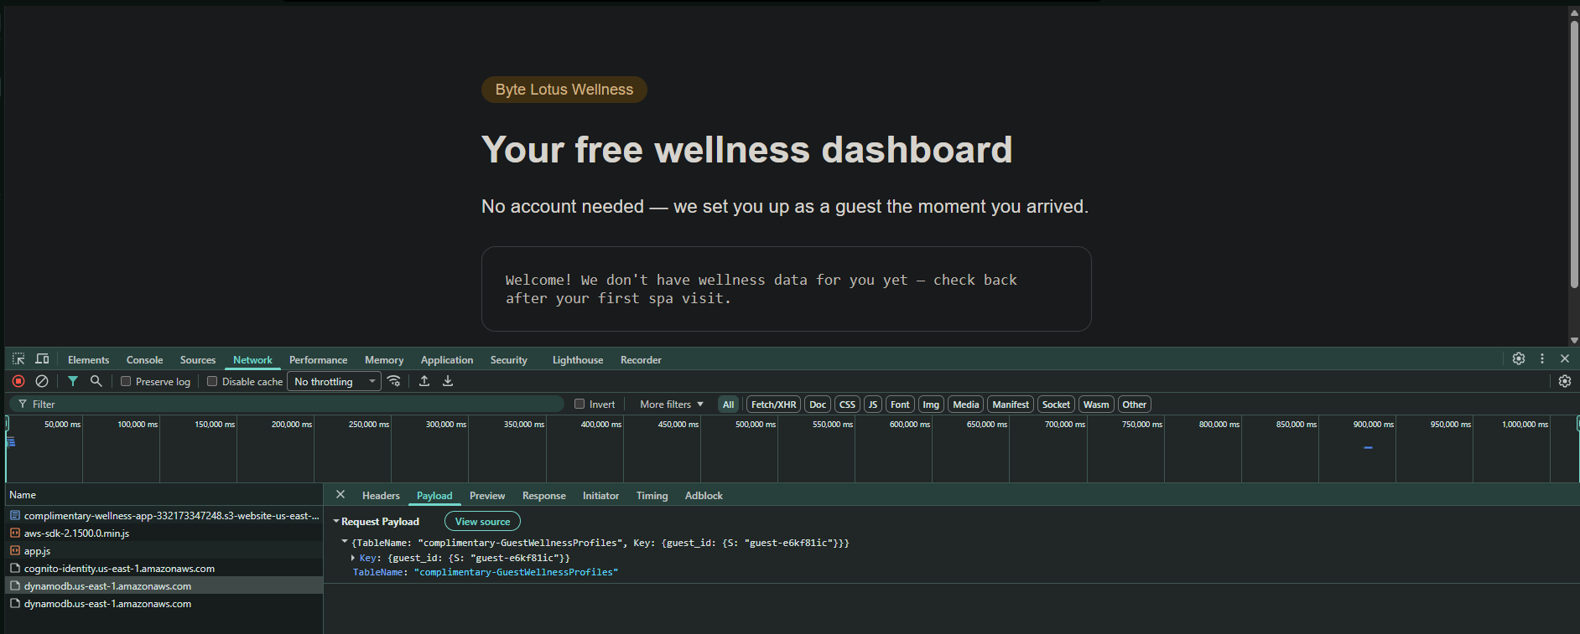Close the DevTools panel
Image resolution: width=1580 pixels, height=634 pixels.
1565,358
